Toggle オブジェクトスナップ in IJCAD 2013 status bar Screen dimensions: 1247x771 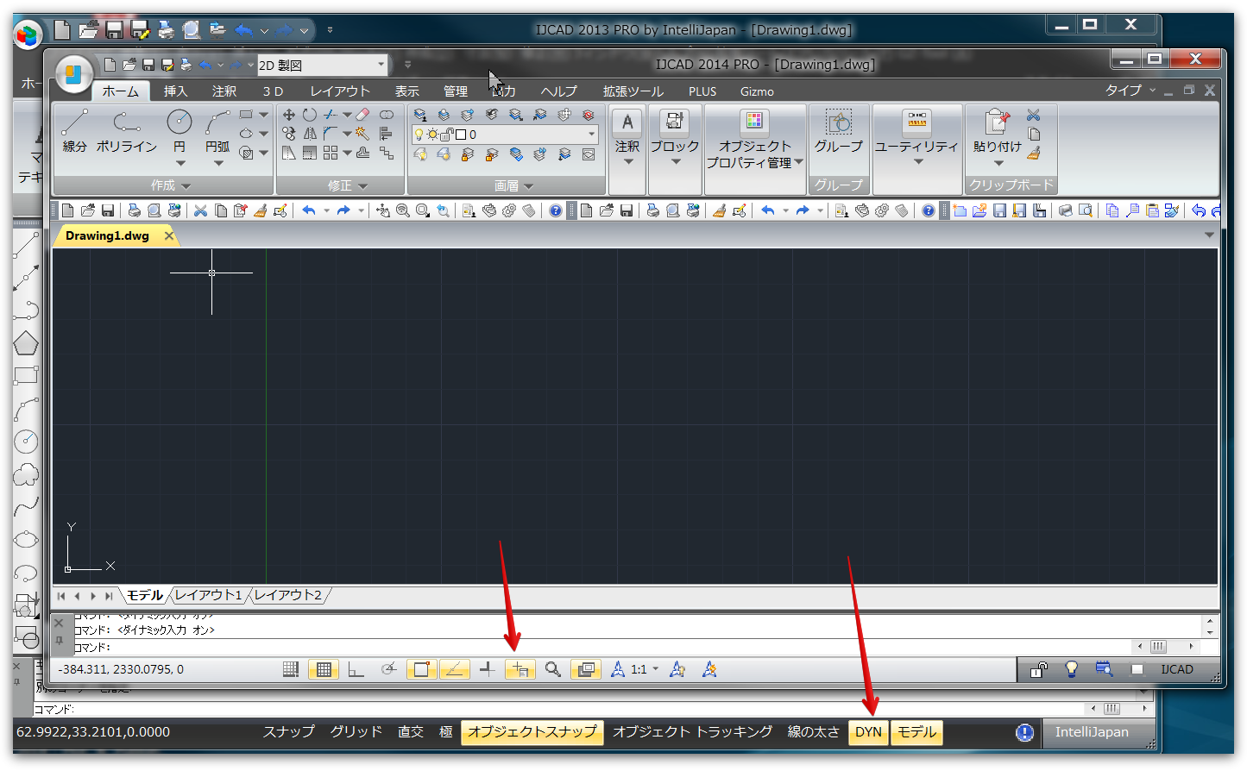532,732
